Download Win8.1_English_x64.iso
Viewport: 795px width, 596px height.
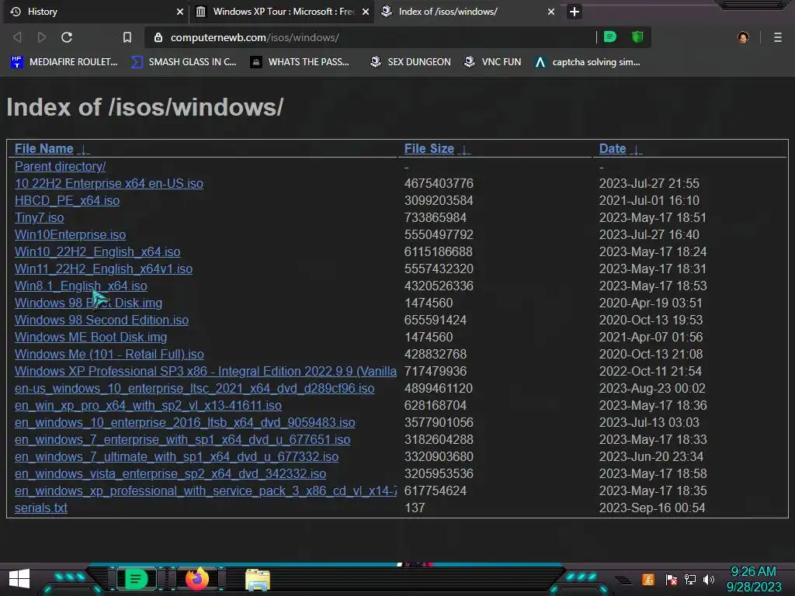(x=81, y=286)
